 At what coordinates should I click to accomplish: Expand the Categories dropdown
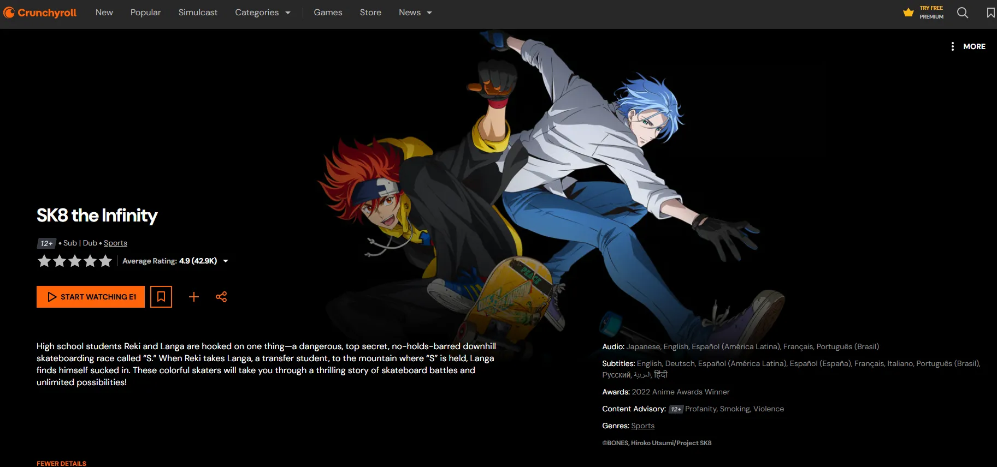[262, 13]
